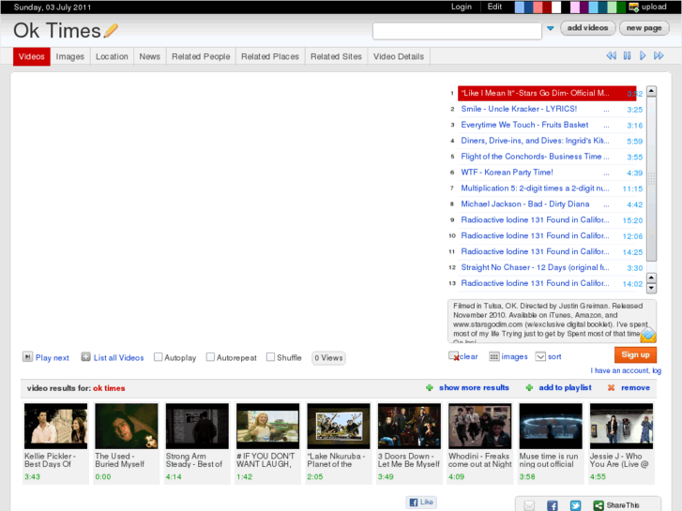682x511 pixels.
Task: Enable the Autorepeat checkbox
Action: tap(210, 357)
